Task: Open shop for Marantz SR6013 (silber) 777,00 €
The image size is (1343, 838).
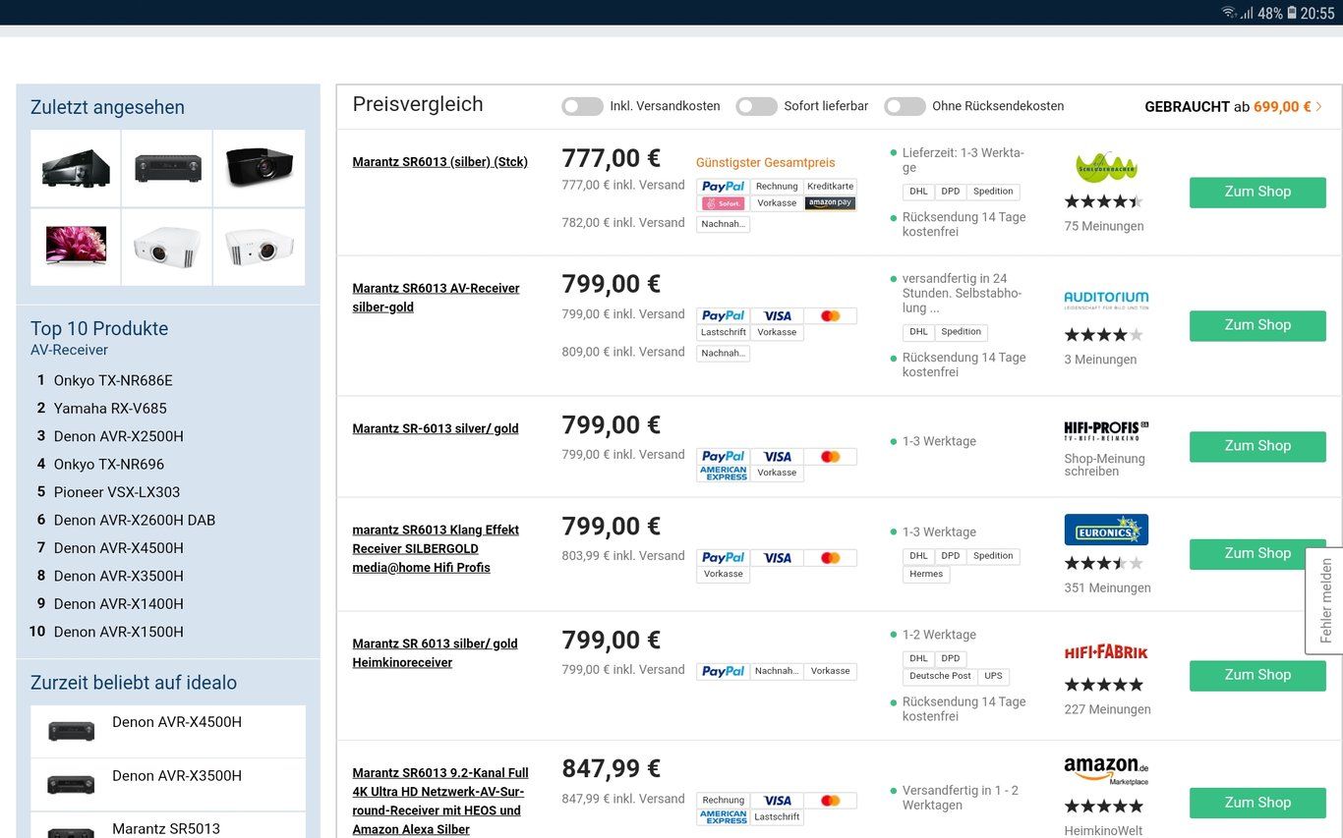Action: click(1257, 192)
